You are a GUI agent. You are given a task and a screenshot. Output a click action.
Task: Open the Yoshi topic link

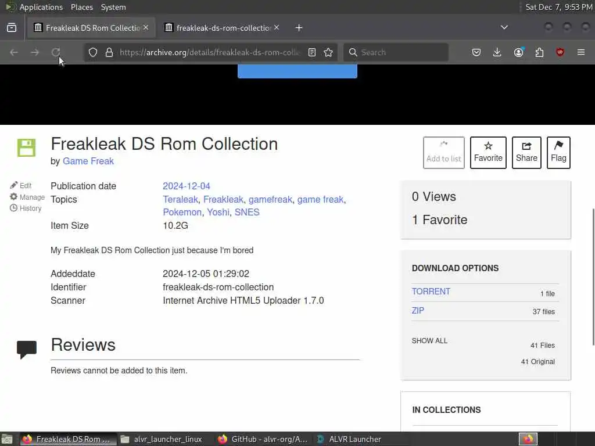click(x=218, y=212)
